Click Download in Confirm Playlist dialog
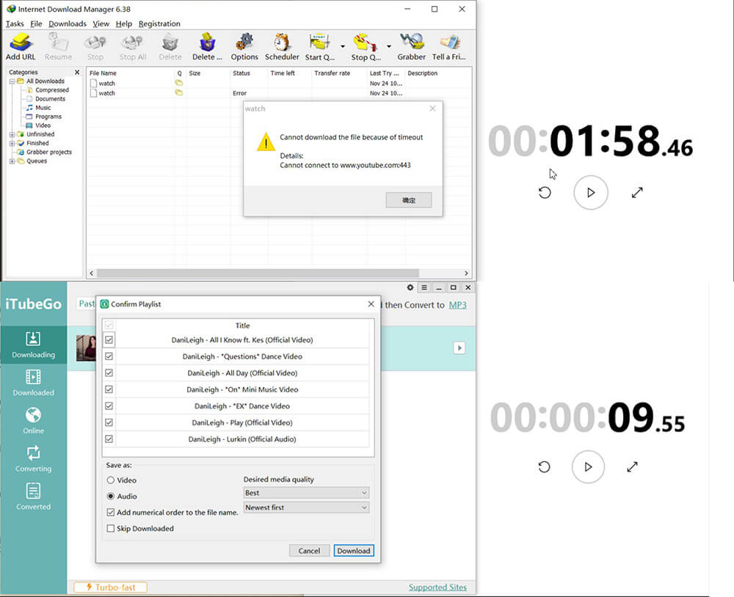This screenshot has height=597, width=734. pos(354,551)
